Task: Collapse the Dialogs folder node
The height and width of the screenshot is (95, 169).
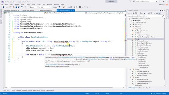Action: click(x=131, y=39)
